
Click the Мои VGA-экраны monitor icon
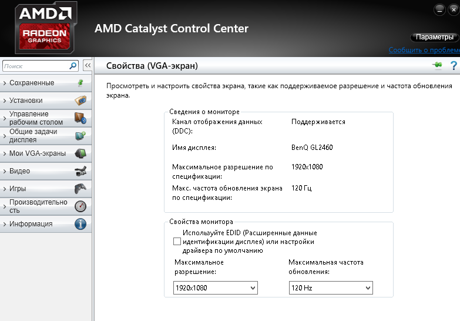tap(80, 153)
